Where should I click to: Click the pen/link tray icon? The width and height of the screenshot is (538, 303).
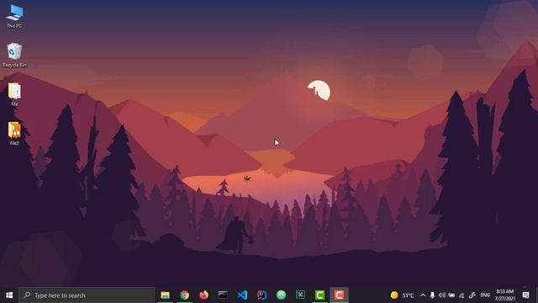click(x=472, y=295)
